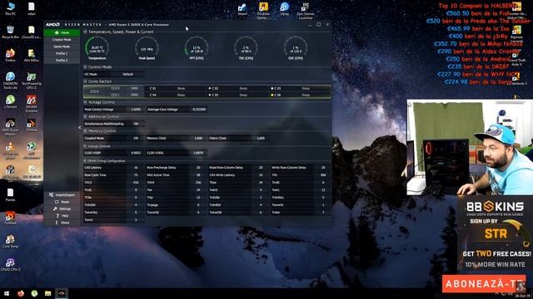This screenshot has width=533, height=299.
Task: Collapse the Voltage Control section
Action: (85, 102)
